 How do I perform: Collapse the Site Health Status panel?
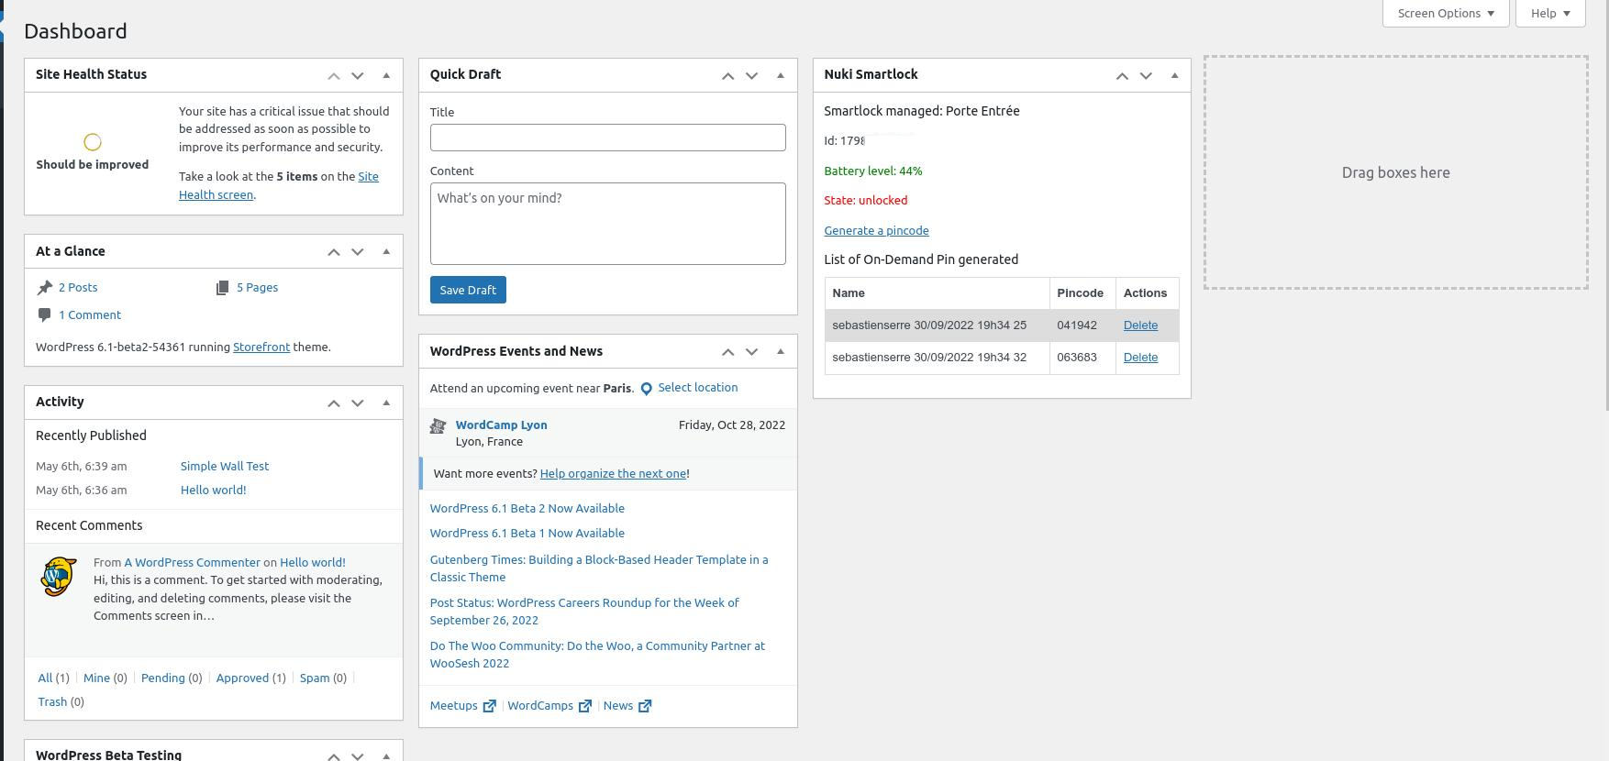pyautogui.click(x=386, y=75)
